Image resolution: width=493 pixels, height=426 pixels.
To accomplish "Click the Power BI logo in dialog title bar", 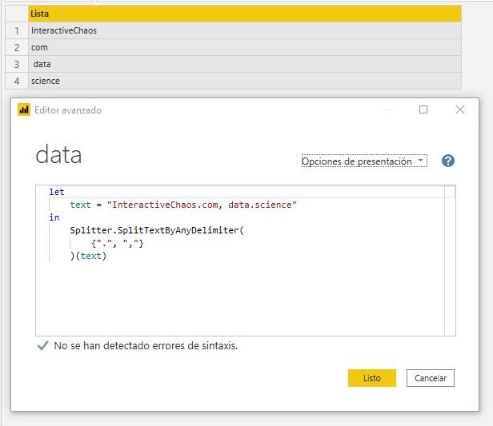I will point(24,110).
